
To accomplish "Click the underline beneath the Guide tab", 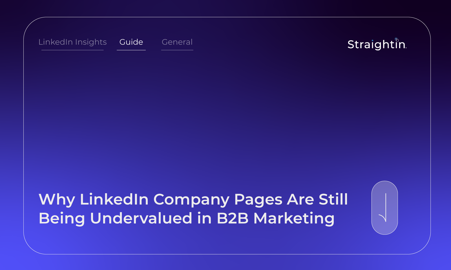I will 131,50.
